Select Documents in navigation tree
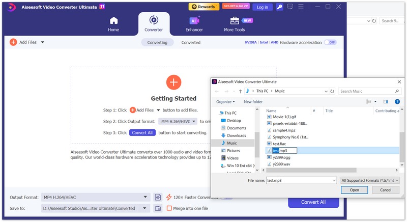This screenshot has width=407, height=222. 234,128
